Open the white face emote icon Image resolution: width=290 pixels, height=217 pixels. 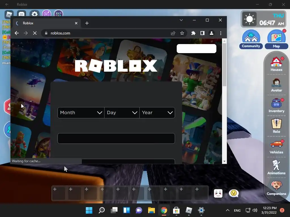click(218, 193)
